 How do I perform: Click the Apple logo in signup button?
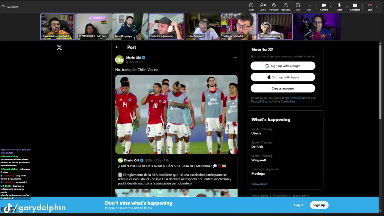(x=269, y=77)
